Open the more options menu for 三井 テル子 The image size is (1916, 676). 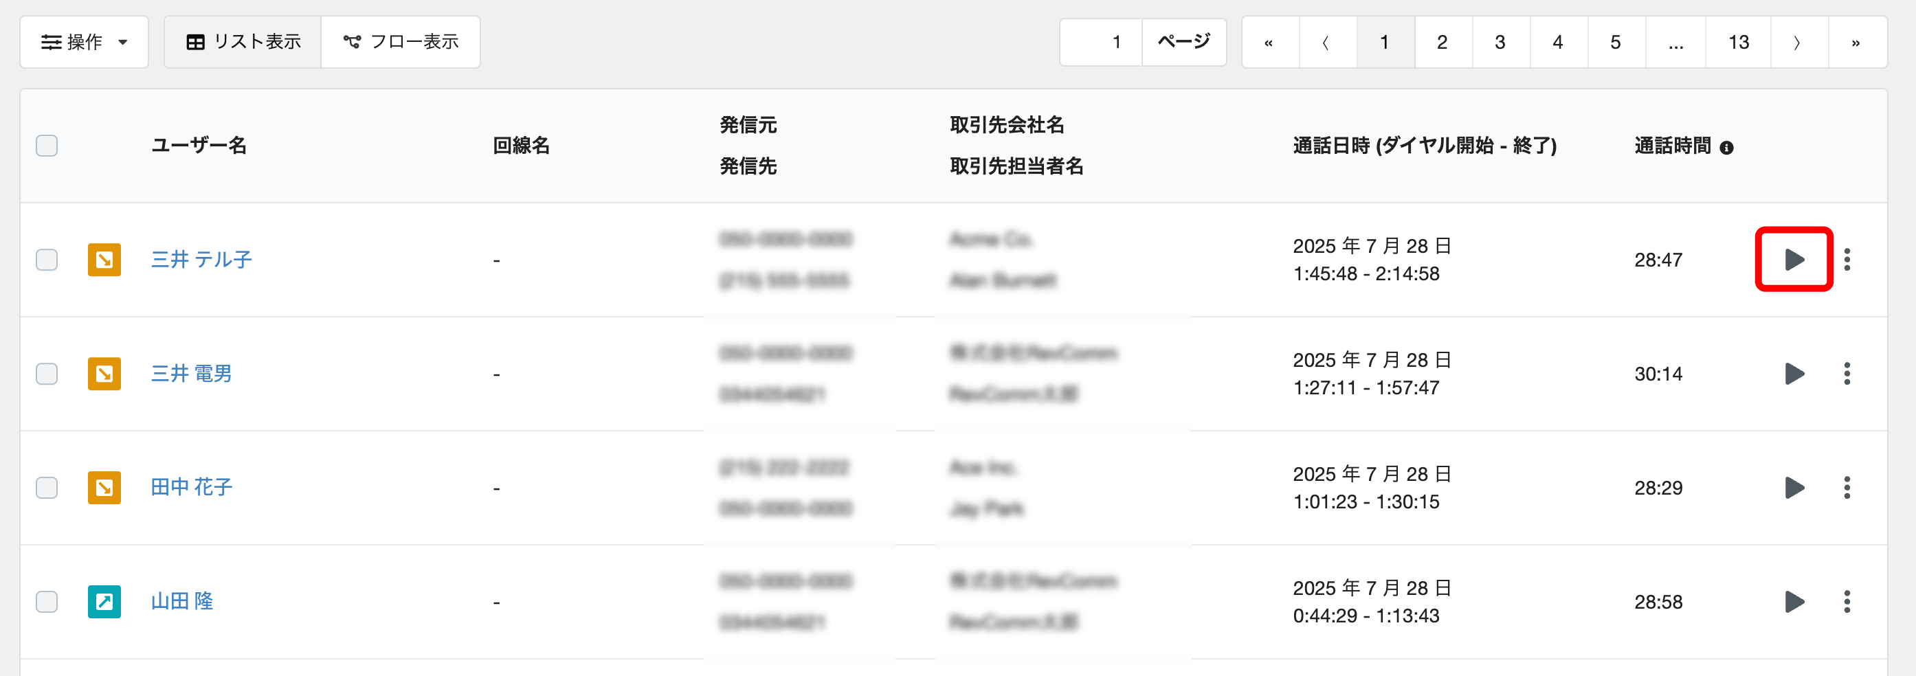(1847, 260)
